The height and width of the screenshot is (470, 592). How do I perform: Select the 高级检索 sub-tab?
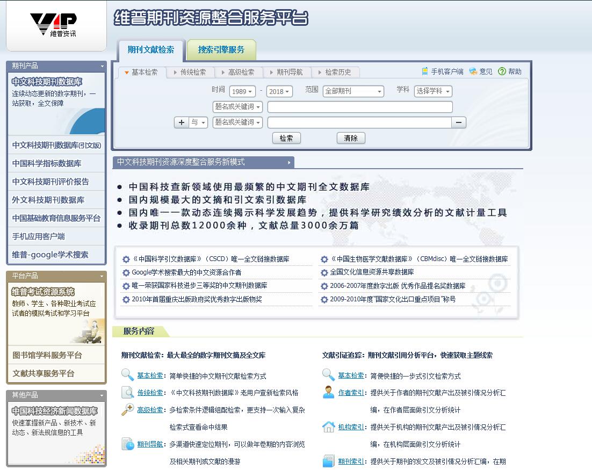coord(238,72)
